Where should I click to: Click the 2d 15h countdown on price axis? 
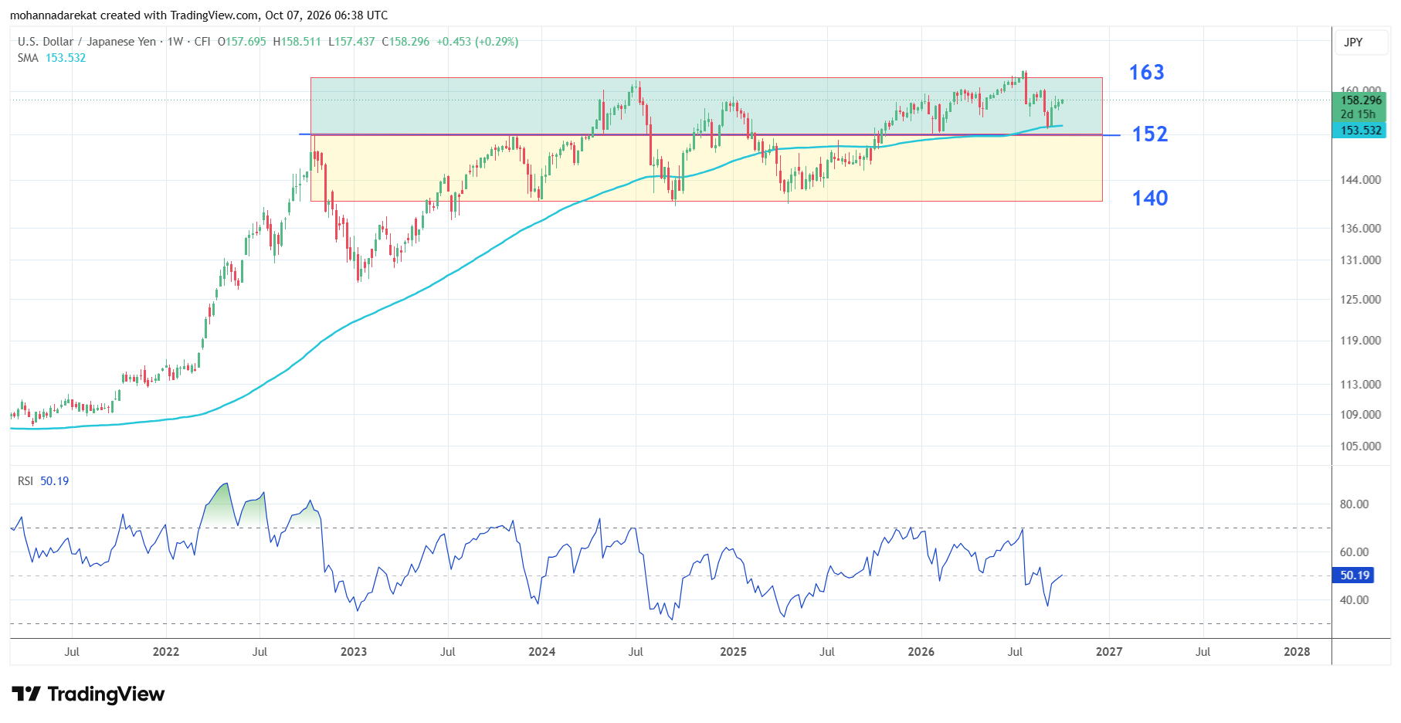tap(1360, 114)
